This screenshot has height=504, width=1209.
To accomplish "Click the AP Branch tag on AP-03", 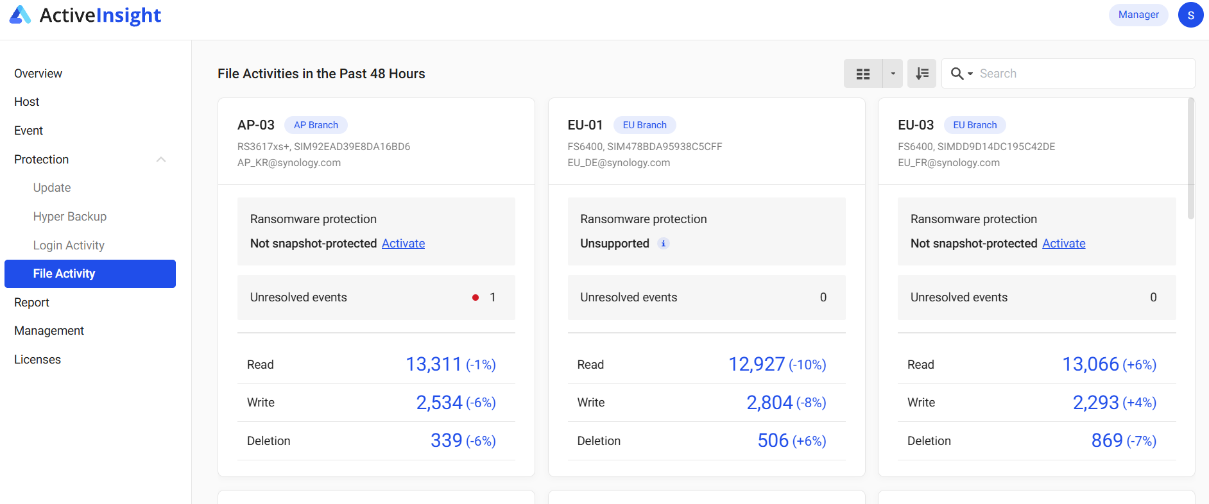I will (x=316, y=125).
